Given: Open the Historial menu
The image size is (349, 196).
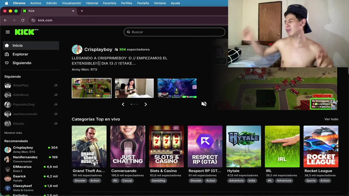Looking at the screenshot, I should click(92, 3).
